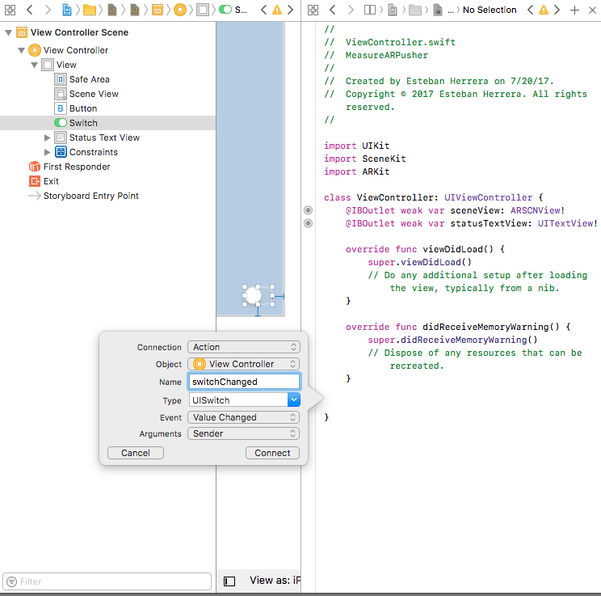The image size is (601, 596).
Task: Toggle the document outline panel icon
Action: (x=229, y=581)
